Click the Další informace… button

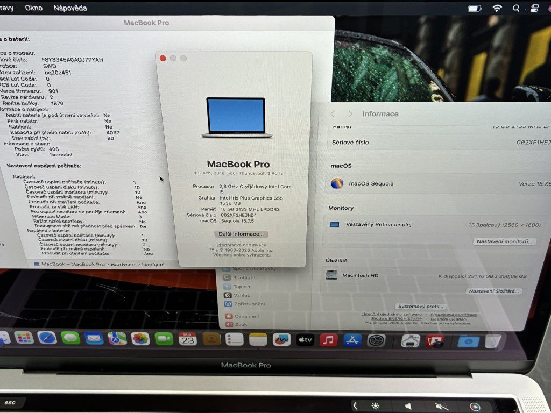[241, 234]
